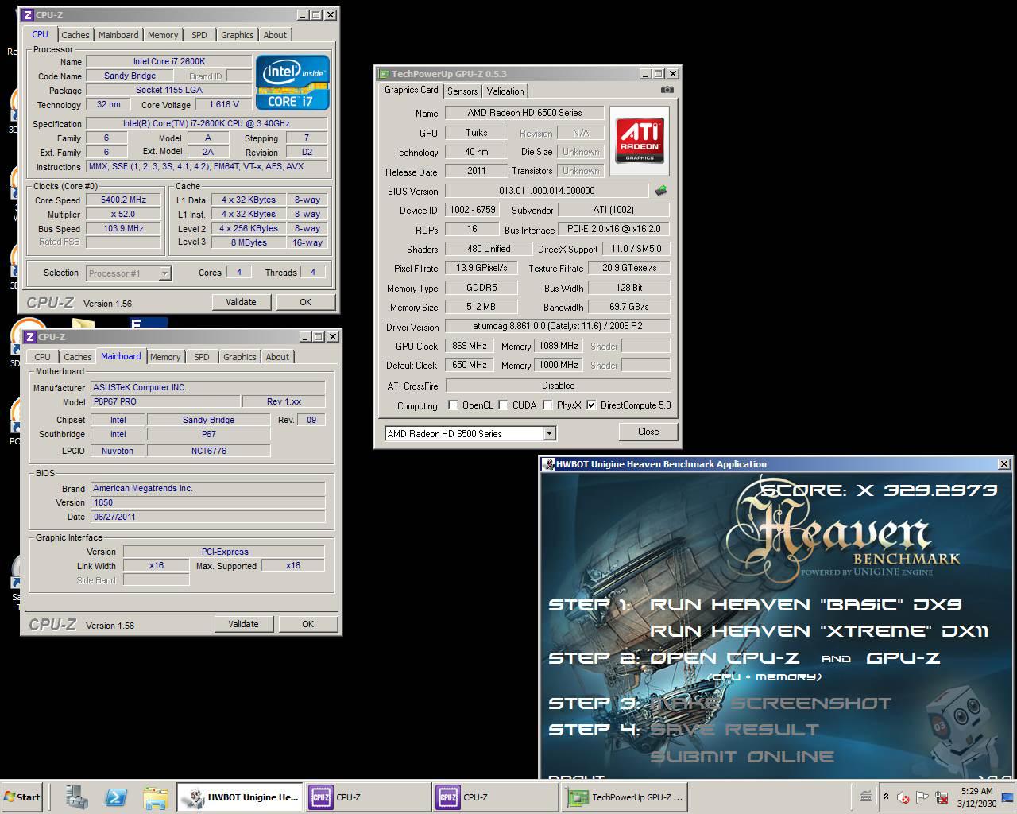Click Save Result in Heaven step 4

click(x=734, y=730)
